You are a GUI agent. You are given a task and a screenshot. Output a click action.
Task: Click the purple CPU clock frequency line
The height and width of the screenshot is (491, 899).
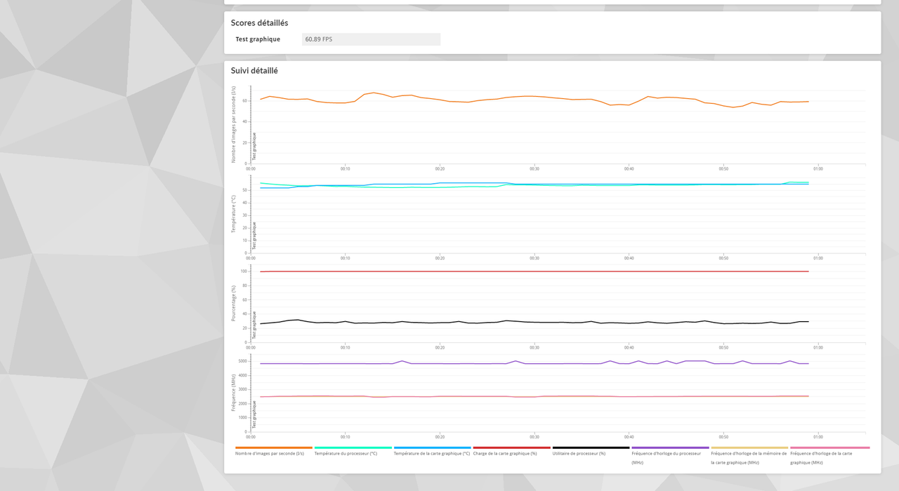[x=534, y=363]
